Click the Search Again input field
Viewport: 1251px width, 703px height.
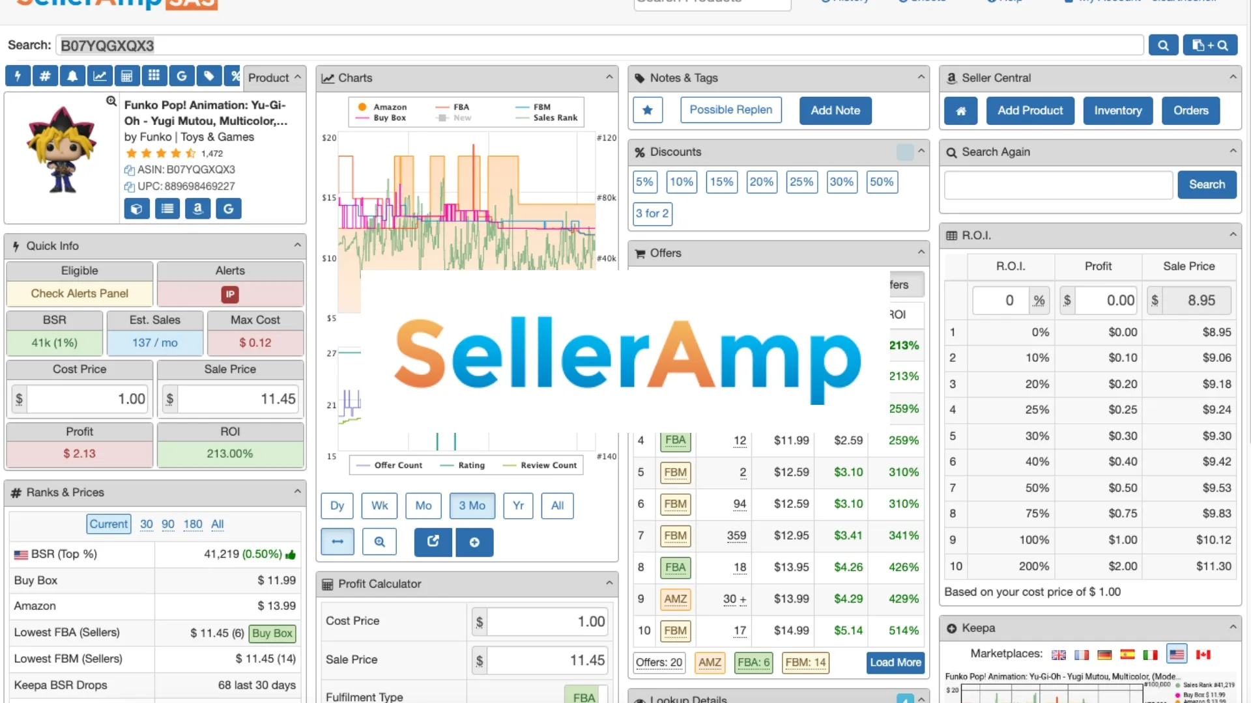[1058, 185]
